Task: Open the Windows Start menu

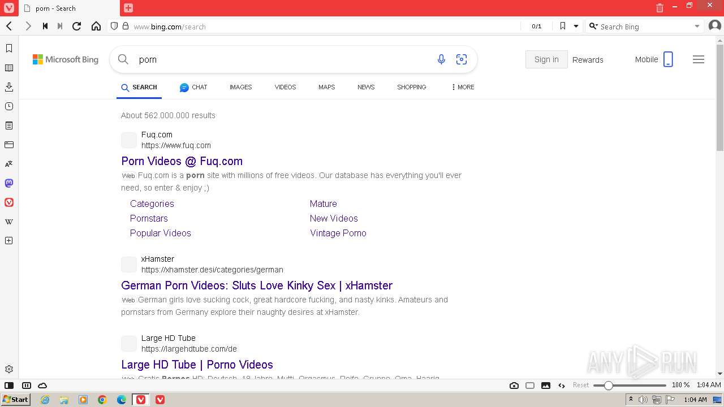Action: click(16, 399)
